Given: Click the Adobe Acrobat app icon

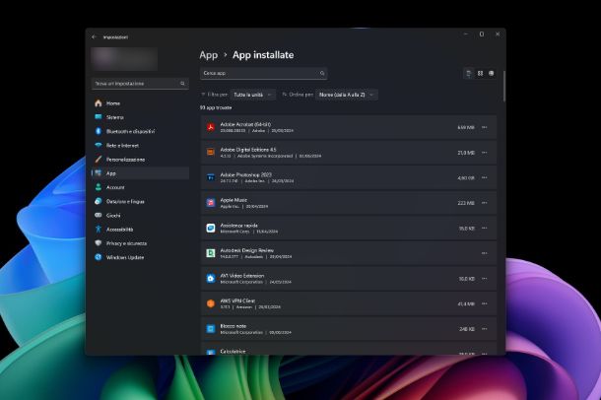Looking at the screenshot, I should coord(211,127).
